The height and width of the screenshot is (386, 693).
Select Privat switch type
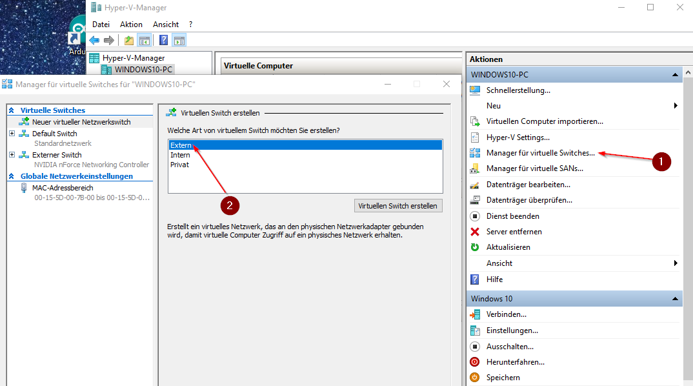coord(305,165)
